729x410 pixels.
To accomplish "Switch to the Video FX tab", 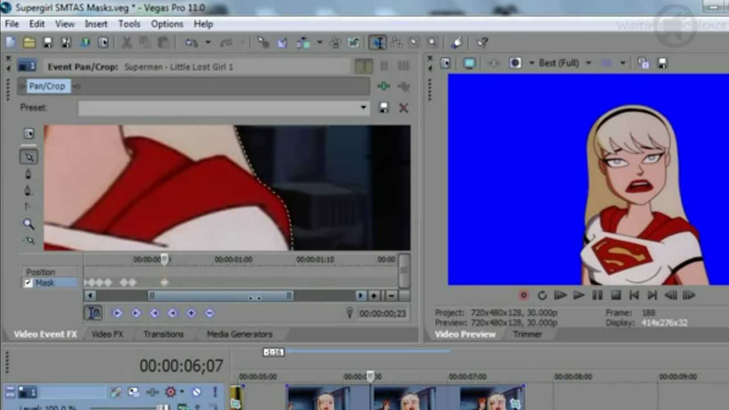I will click(x=108, y=334).
